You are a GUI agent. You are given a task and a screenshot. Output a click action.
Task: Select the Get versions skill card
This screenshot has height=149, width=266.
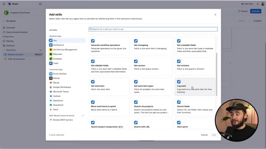[x=195, y=66]
